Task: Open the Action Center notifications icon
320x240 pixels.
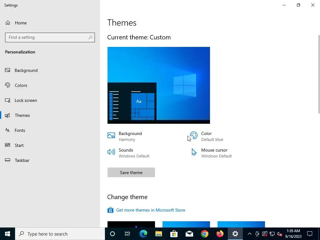Action: (x=310, y=234)
